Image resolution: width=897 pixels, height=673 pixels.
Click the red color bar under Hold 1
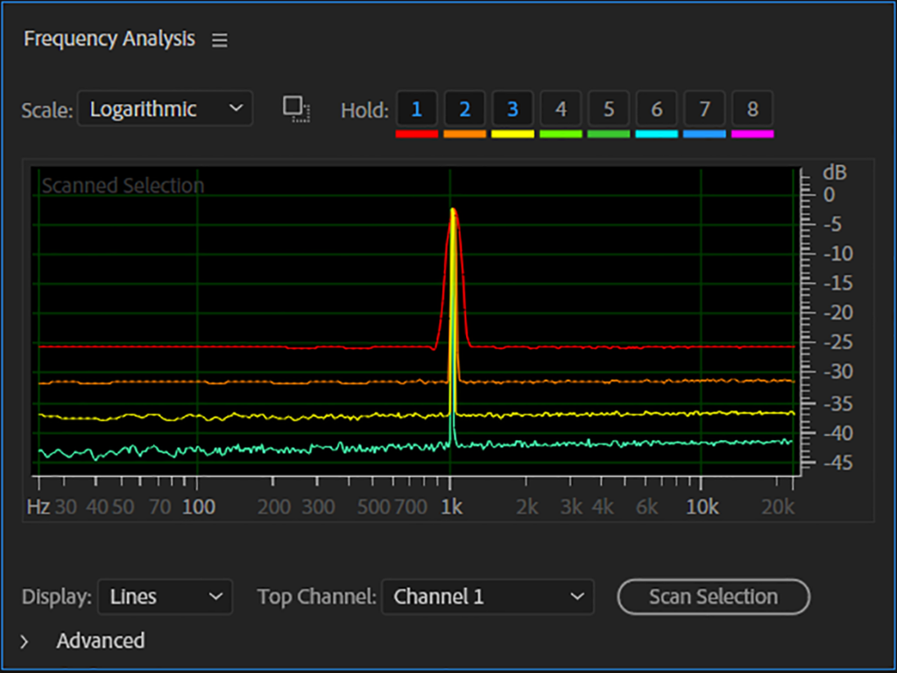416,133
